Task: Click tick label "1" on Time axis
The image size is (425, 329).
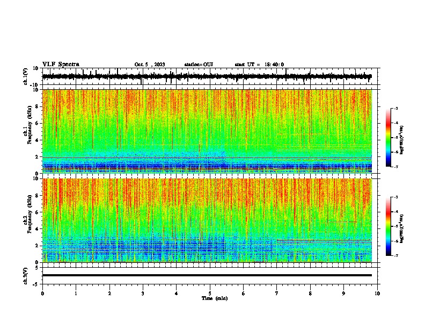Action: click(76, 294)
